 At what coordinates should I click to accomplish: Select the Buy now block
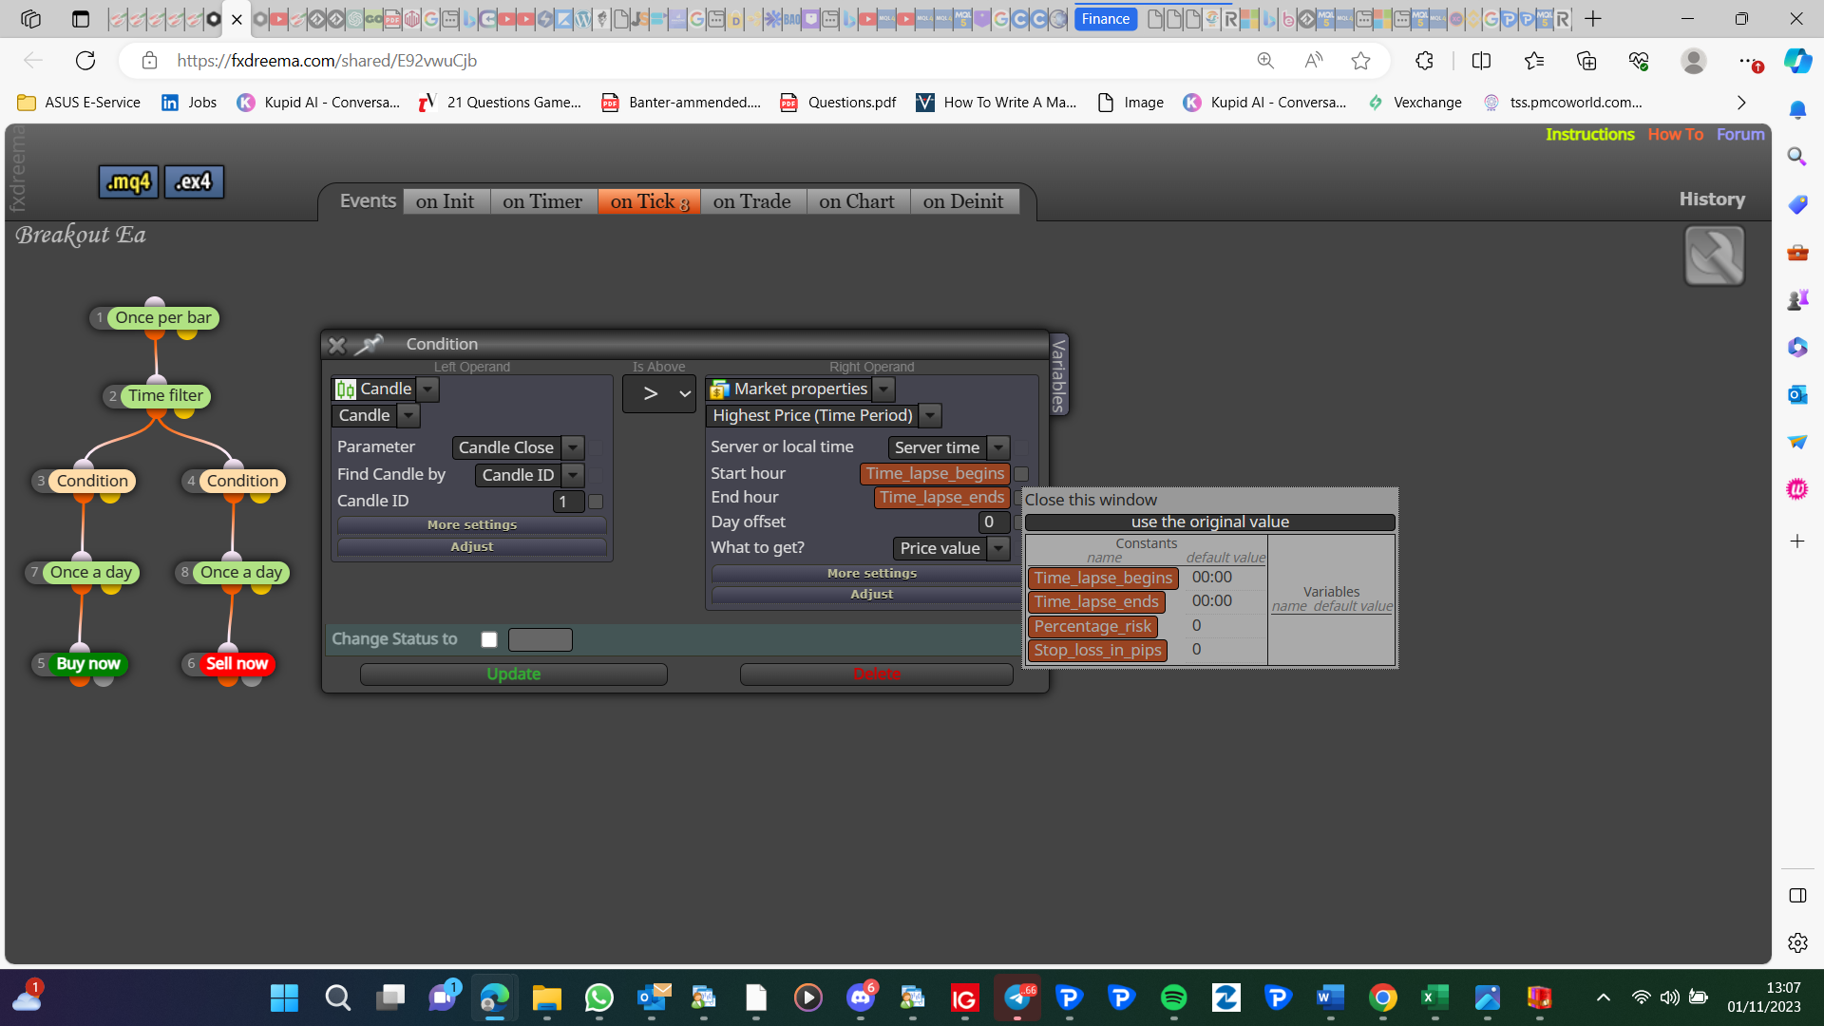coord(88,664)
